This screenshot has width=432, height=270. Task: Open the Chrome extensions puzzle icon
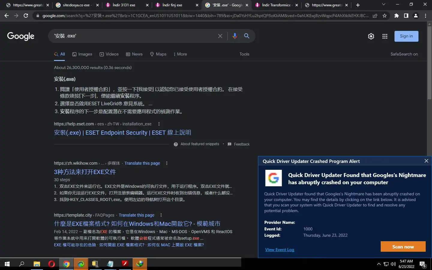point(397,16)
